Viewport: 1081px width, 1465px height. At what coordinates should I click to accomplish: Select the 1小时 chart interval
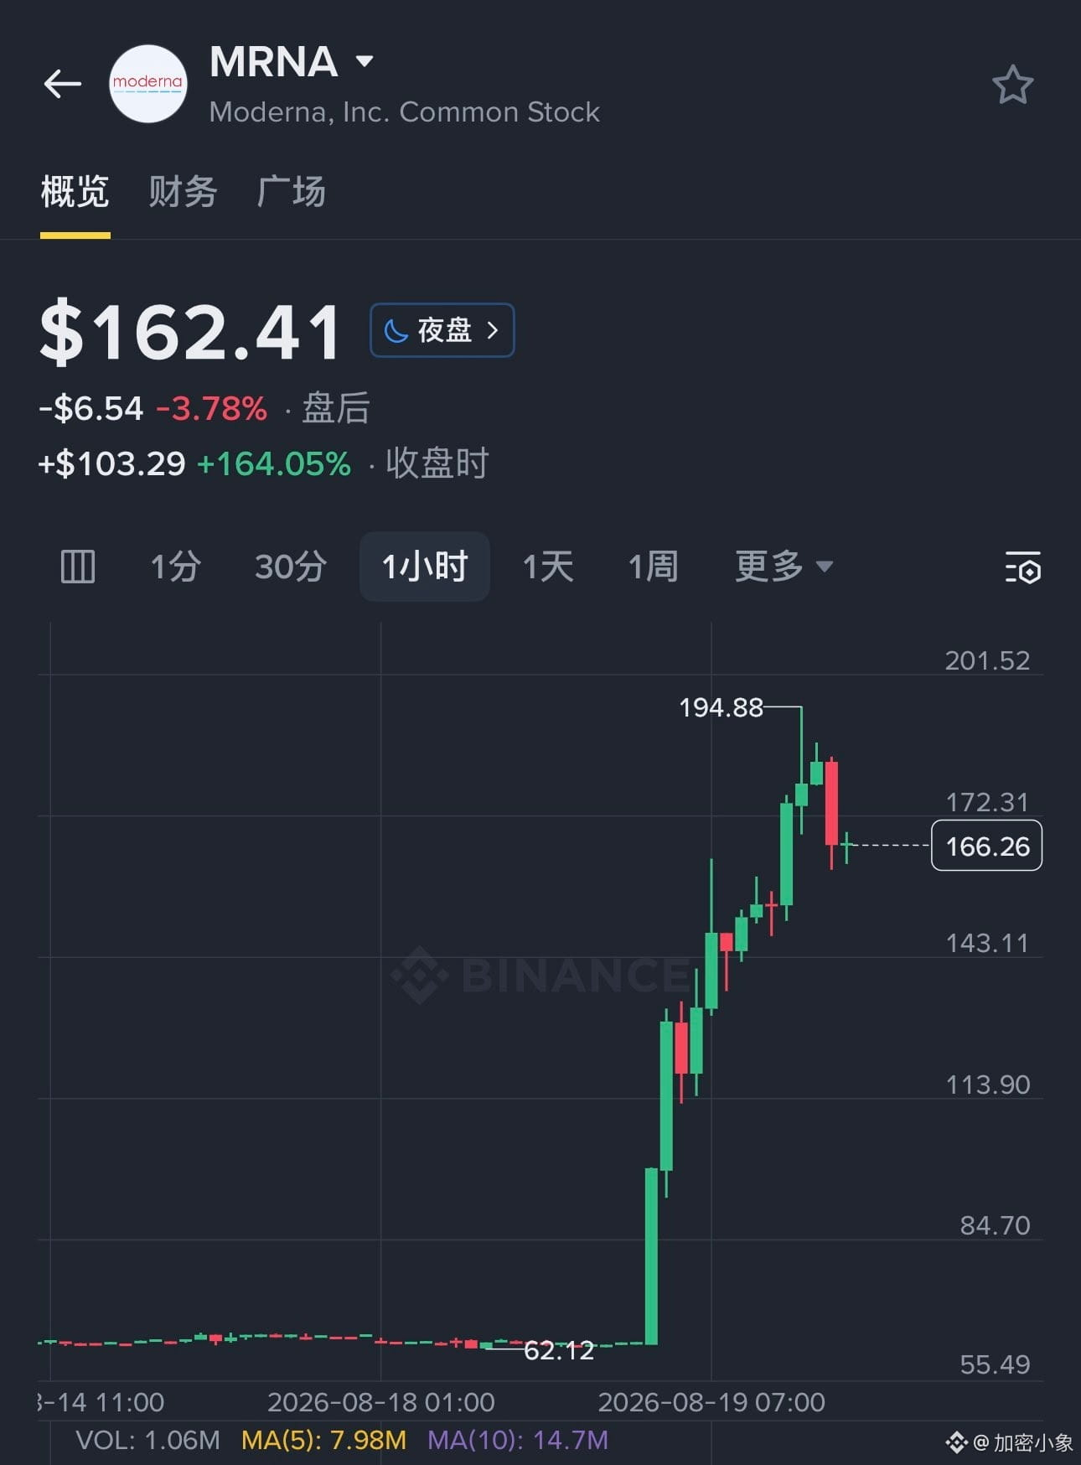pos(425,567)
